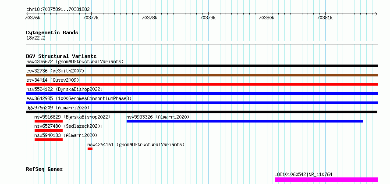Click the esv3642985 blue variant bar
The width and height of the screenshot is (390, 184).
click(x=202, y=103)
